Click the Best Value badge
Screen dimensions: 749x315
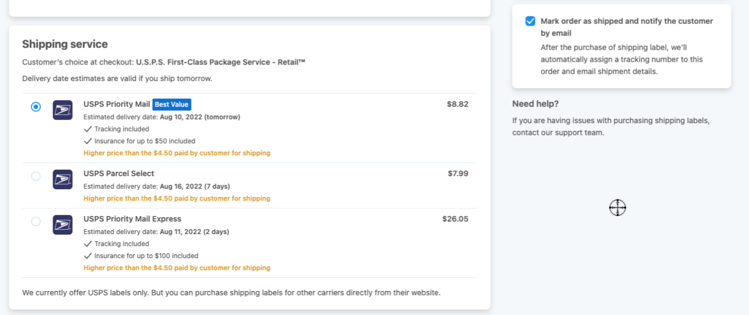click(171, 104)
